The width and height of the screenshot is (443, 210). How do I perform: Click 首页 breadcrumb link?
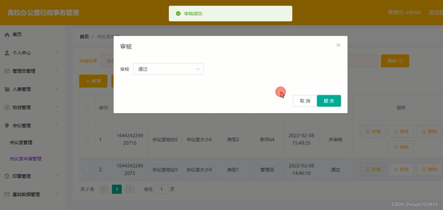click(84, 36)
